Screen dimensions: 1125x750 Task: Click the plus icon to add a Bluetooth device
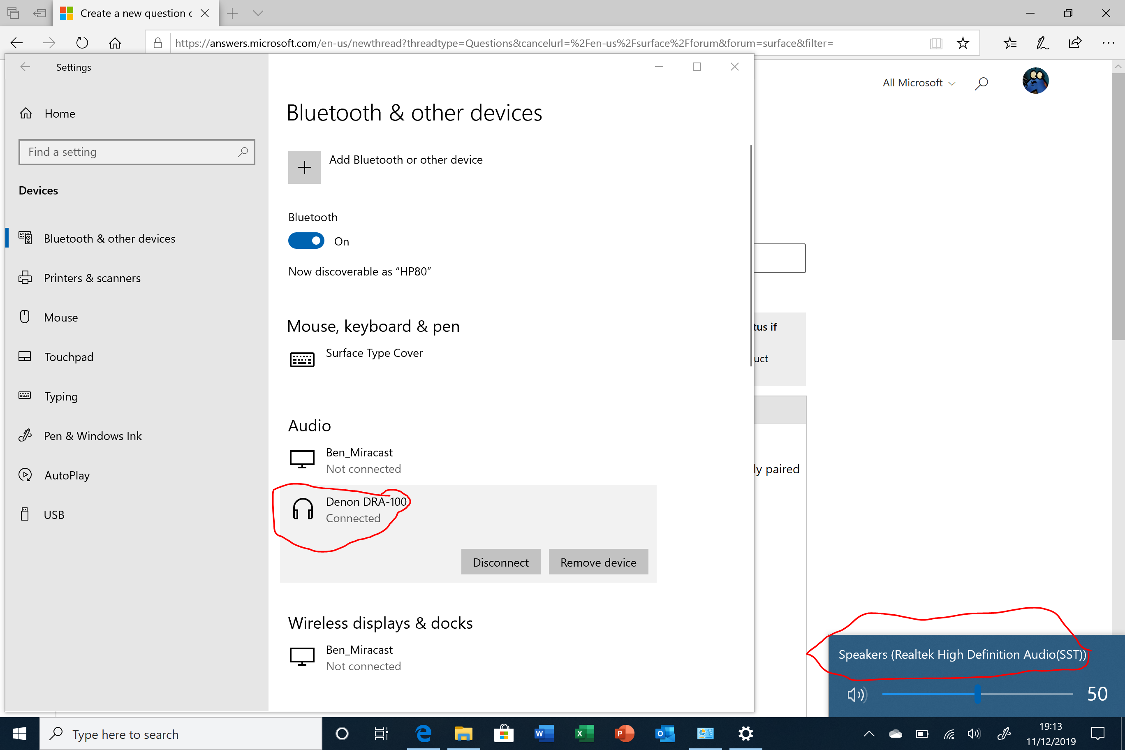304,167
